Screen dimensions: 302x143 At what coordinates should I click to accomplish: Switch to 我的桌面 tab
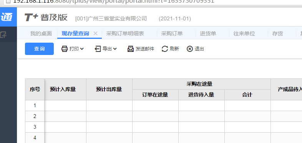(x=41, y=33)
